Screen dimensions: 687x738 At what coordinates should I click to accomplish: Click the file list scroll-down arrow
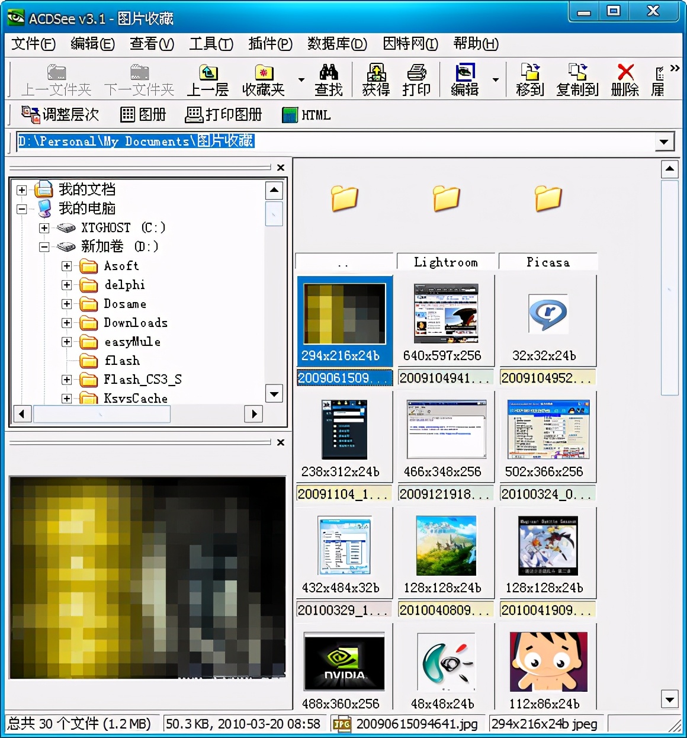pyautogui.click(x=669, y=699)
